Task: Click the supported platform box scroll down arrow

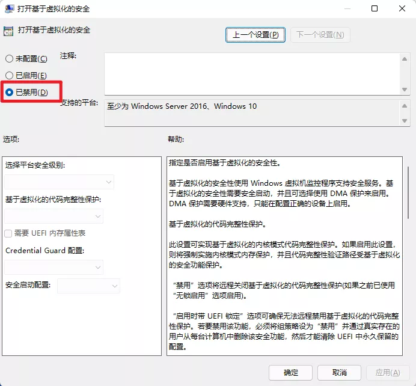Action: tap(405, 121)
